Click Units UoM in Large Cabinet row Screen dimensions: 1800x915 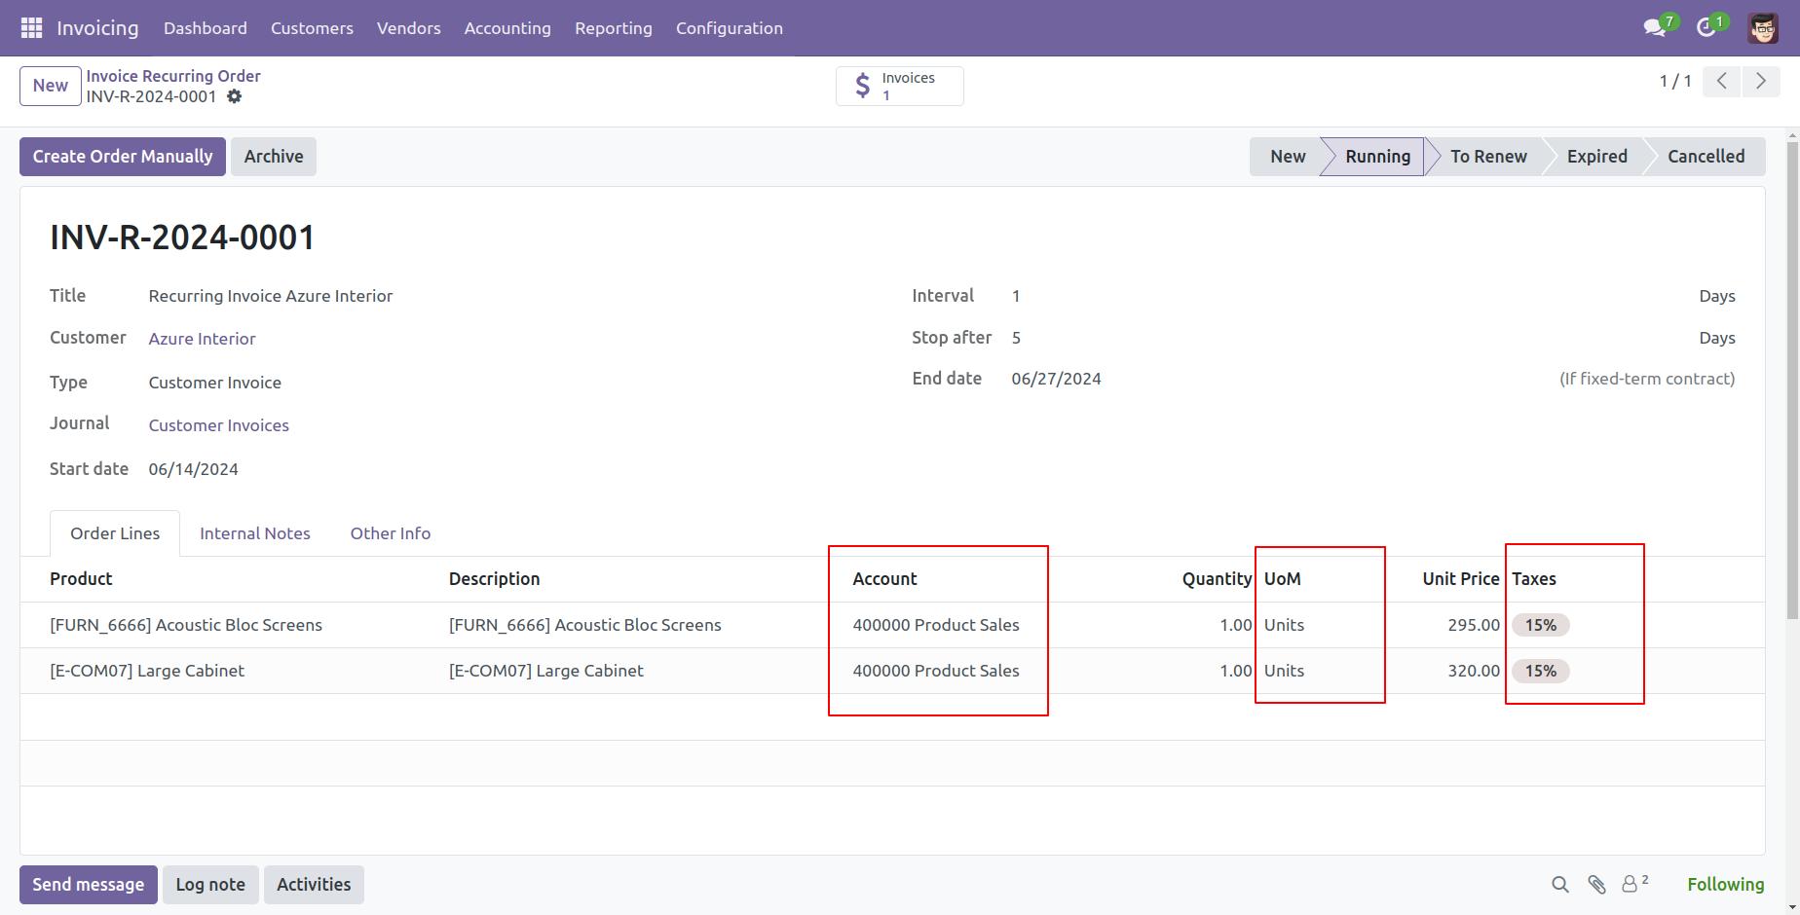pos(1284,671)
